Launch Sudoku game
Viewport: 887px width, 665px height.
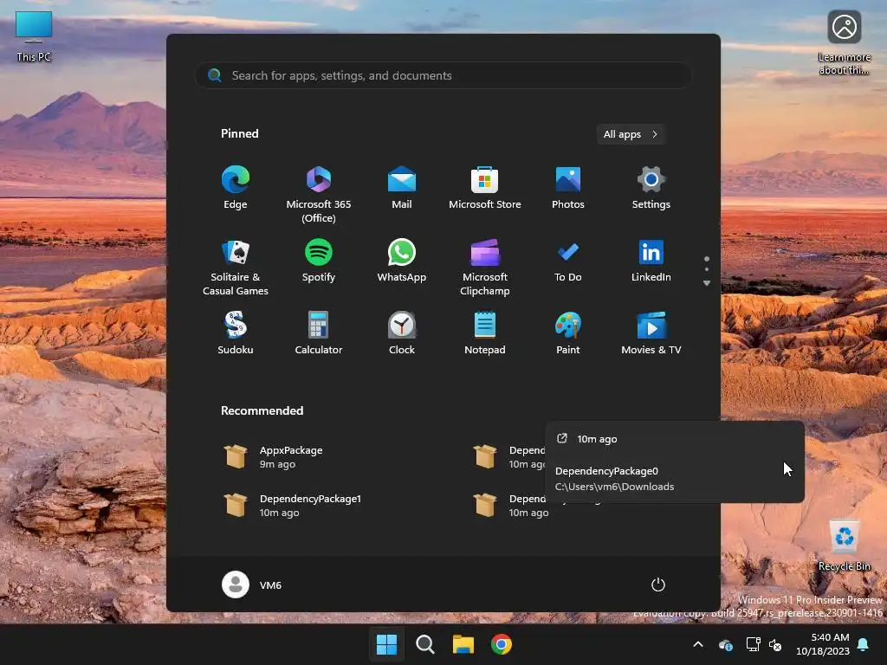[x=236, y=333]
